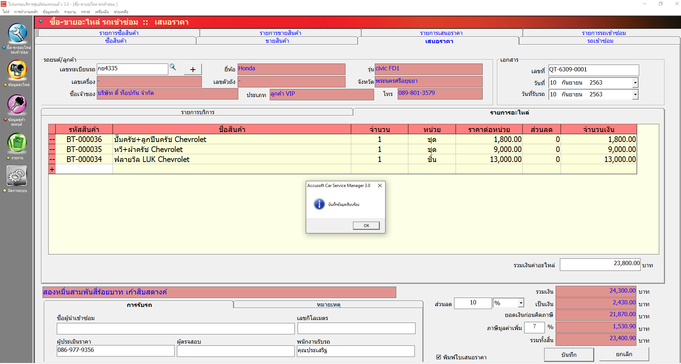
Task: Expand the วันที่รับรถ date dropdown
Action: point(635,95)
